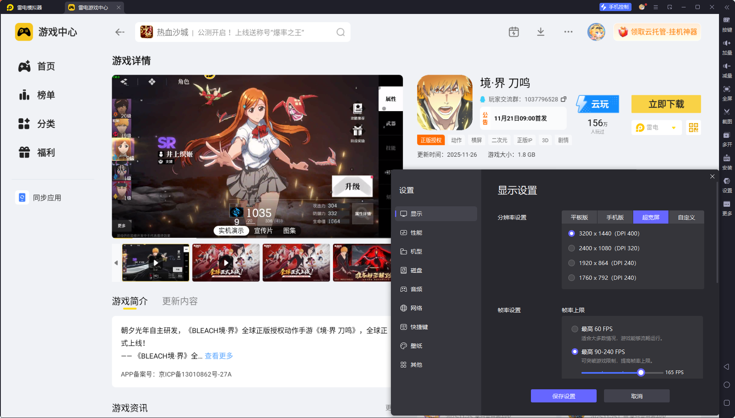Click the search magnifier icon
The image size is (735, 418).
340,32
